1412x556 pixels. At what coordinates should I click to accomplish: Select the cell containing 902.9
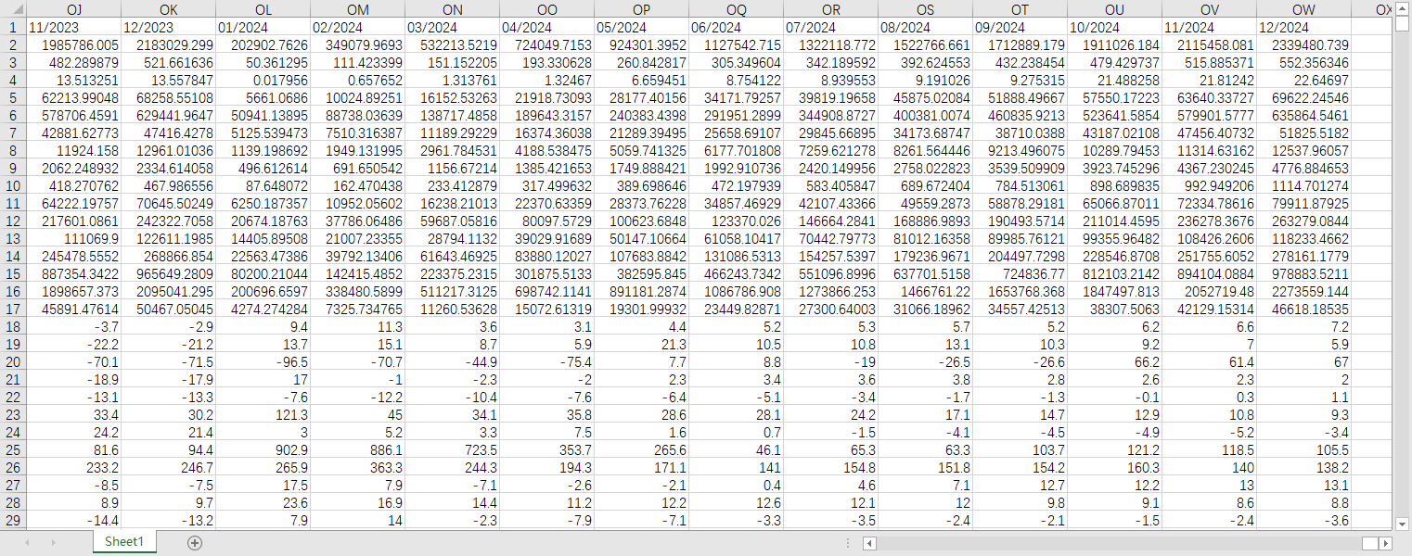click(x=263, y=449)
